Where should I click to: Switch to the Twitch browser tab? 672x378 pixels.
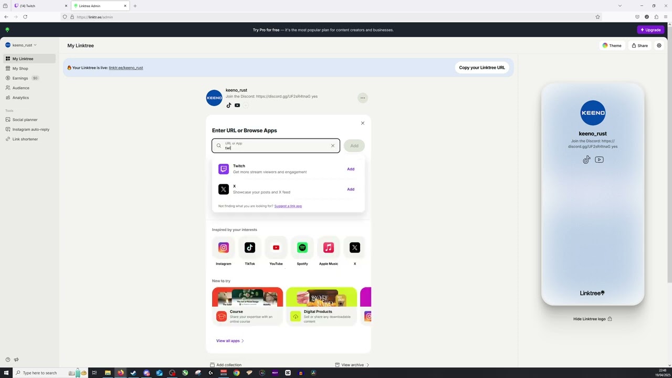coord(39,6)
